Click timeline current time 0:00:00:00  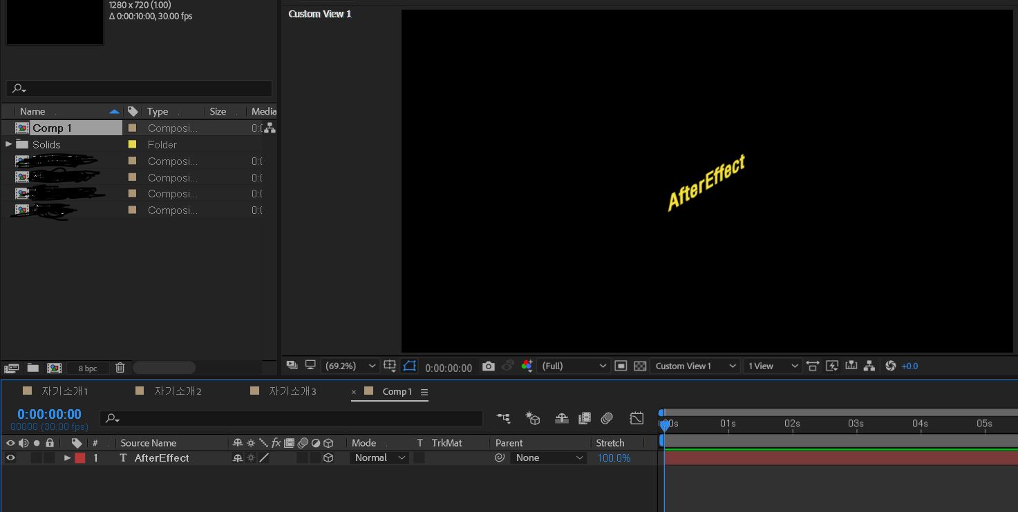click(49, 414)
